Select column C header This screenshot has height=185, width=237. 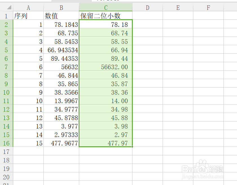coord(106,7)
